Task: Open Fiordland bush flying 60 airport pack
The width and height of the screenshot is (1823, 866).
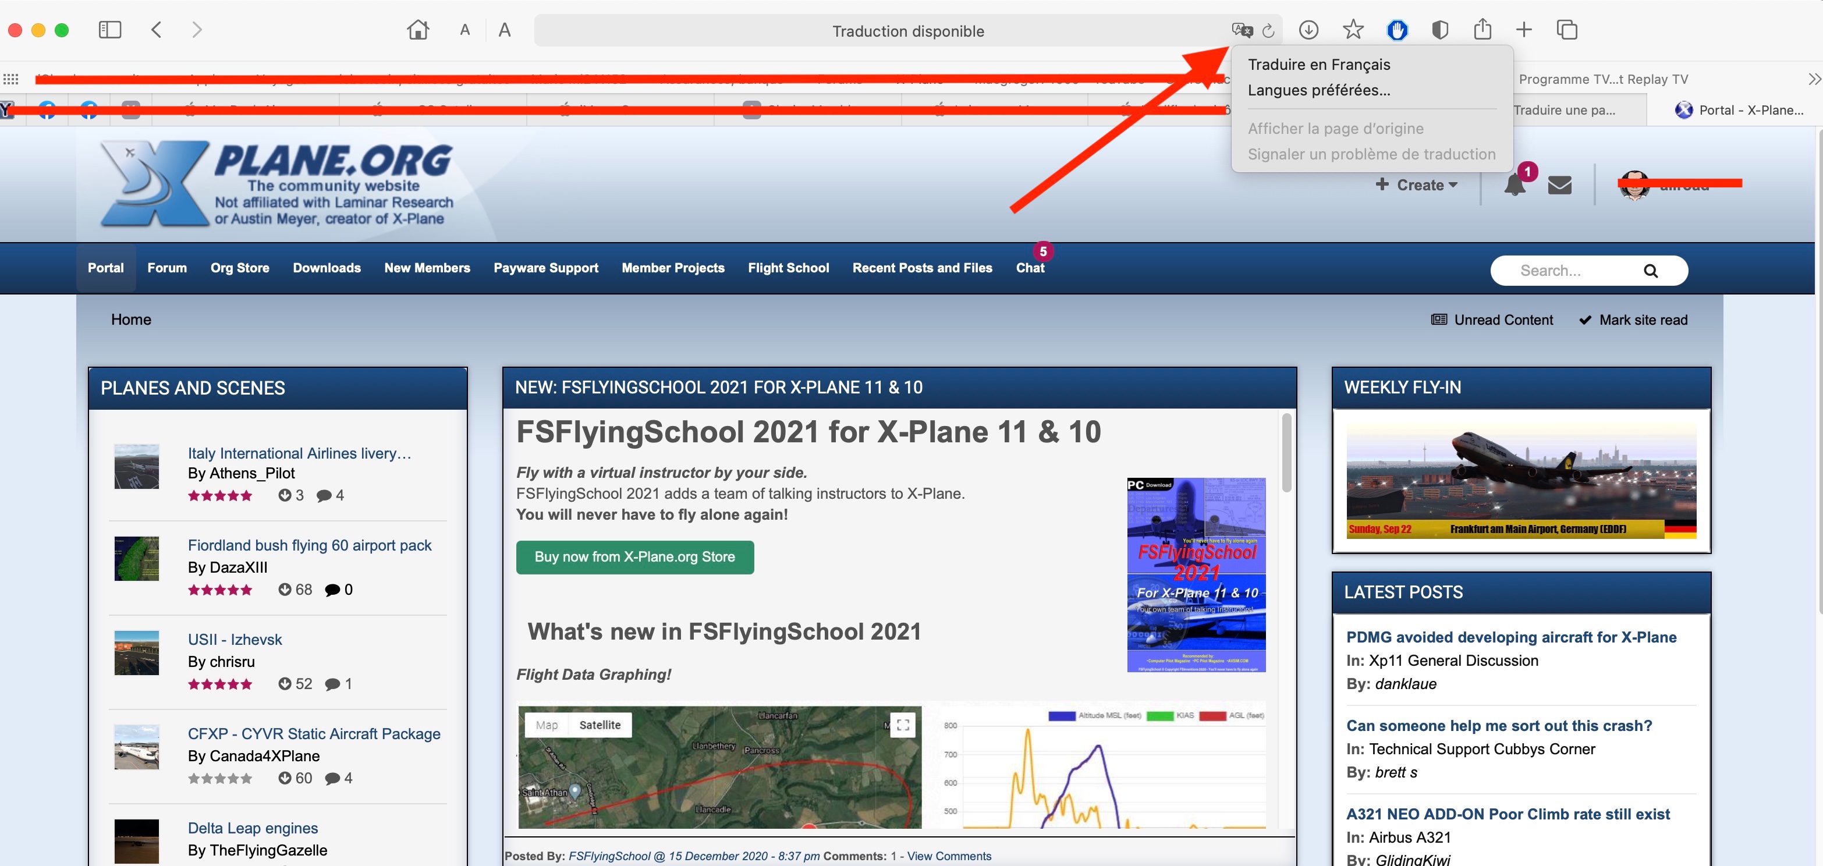Action: [x=309, y=545]
